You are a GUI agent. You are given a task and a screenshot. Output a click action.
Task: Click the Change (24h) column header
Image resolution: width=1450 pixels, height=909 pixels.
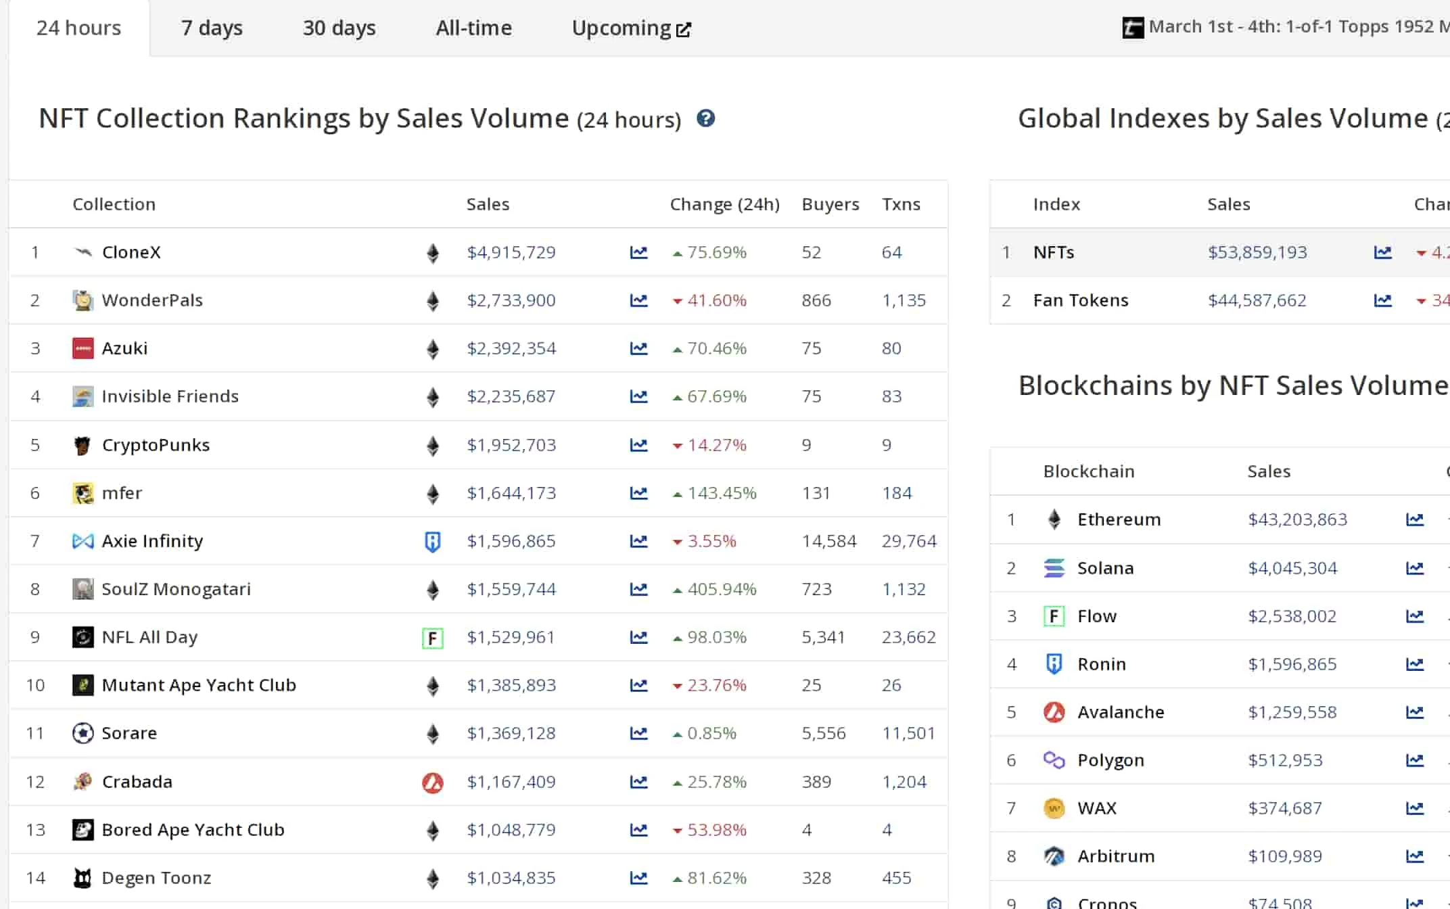724,204
